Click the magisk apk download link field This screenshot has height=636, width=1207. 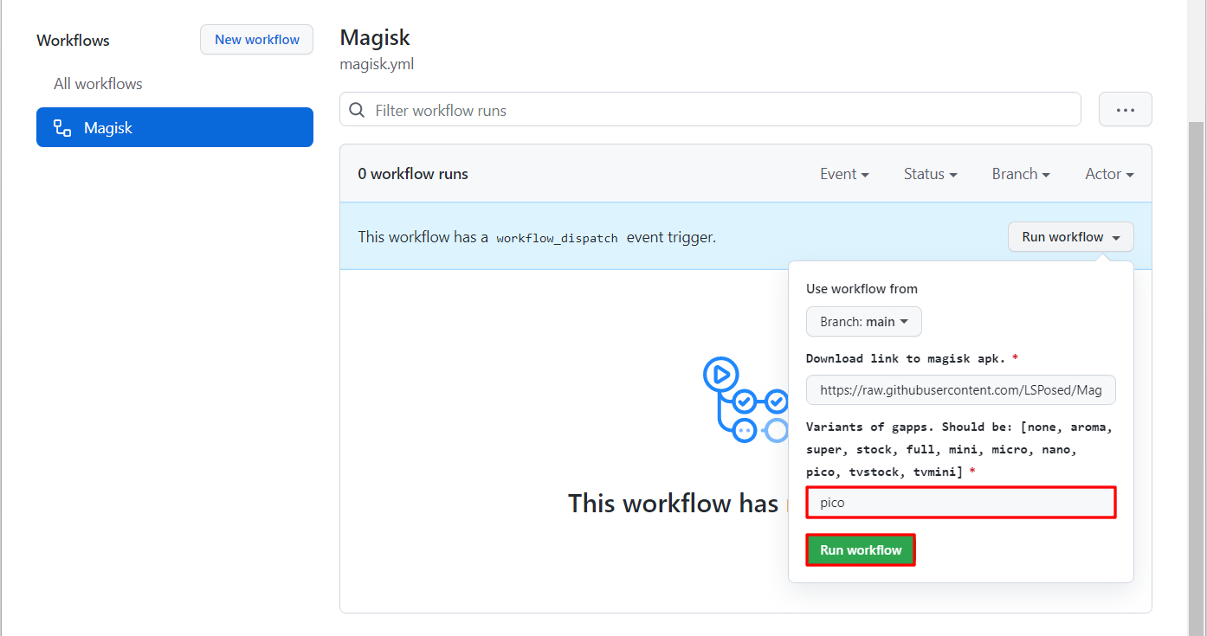point(961,390)
